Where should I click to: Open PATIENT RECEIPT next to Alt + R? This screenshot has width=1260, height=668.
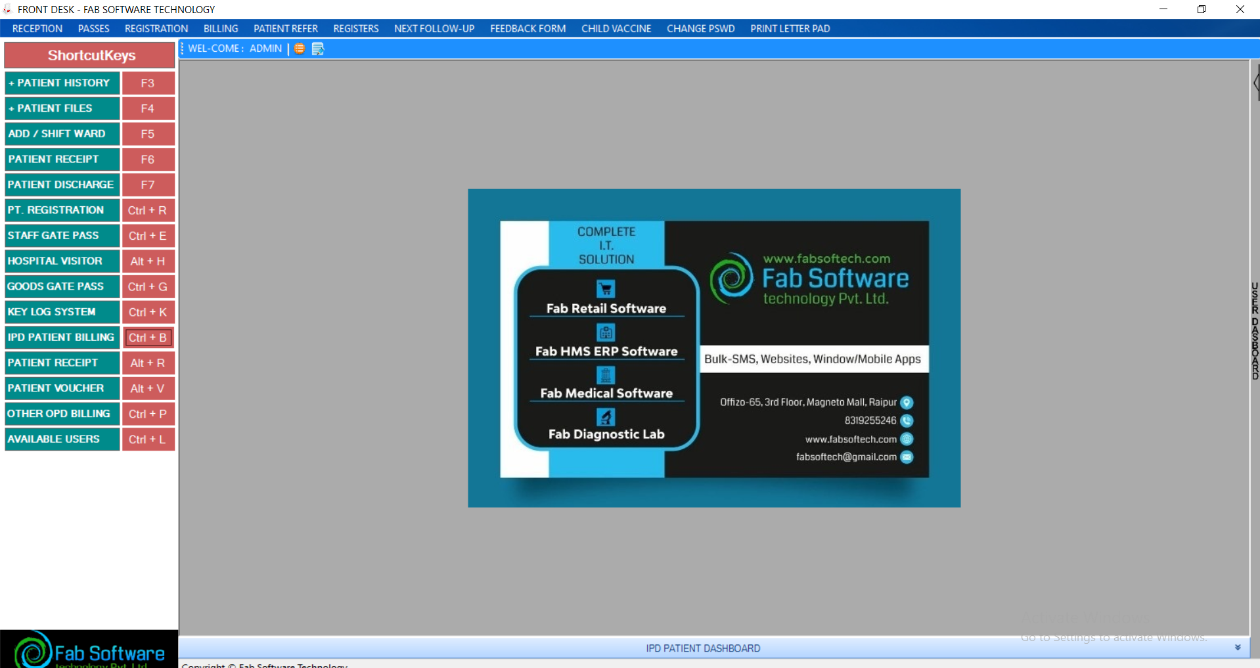(x=62, y=363)
